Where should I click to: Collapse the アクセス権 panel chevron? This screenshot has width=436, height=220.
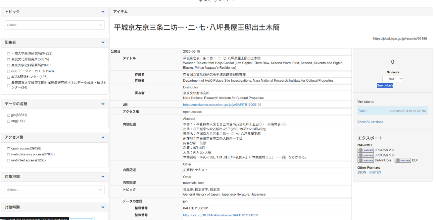[x=103, y=137]
